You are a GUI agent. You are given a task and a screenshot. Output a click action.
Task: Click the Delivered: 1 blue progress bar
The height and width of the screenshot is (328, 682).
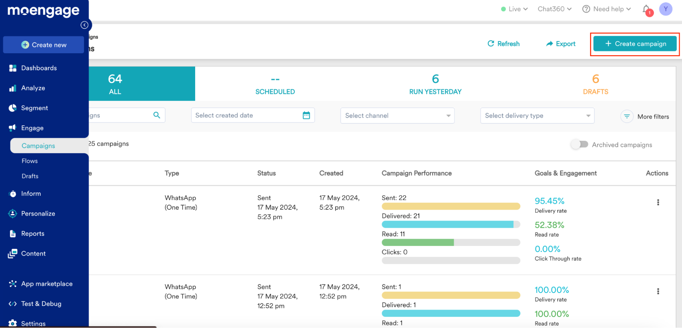click(x=451, y=313)
